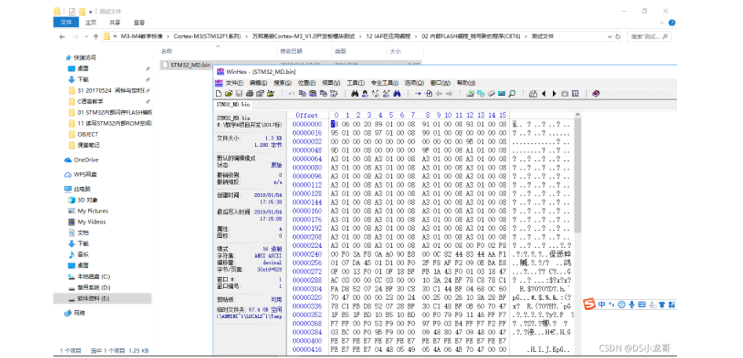Click the camera snapshot icon in WinHex toolbar

565,93
